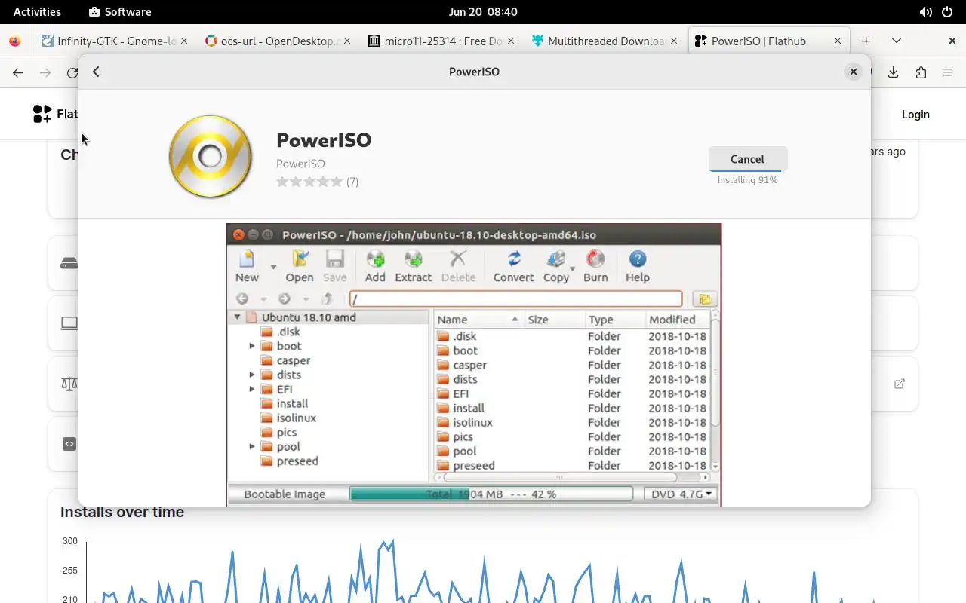Click the PowerISO golden disc app icon
966x603 pixels.
211,156
